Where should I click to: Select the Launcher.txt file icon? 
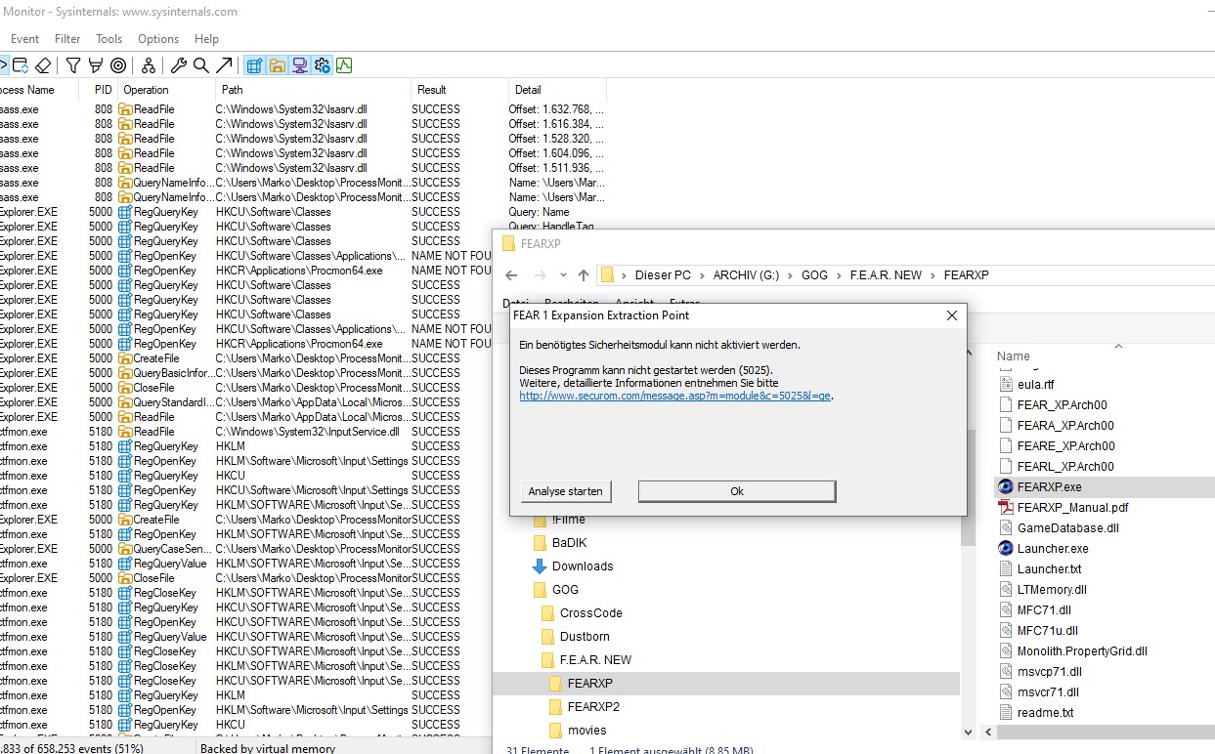[1005, 568]
